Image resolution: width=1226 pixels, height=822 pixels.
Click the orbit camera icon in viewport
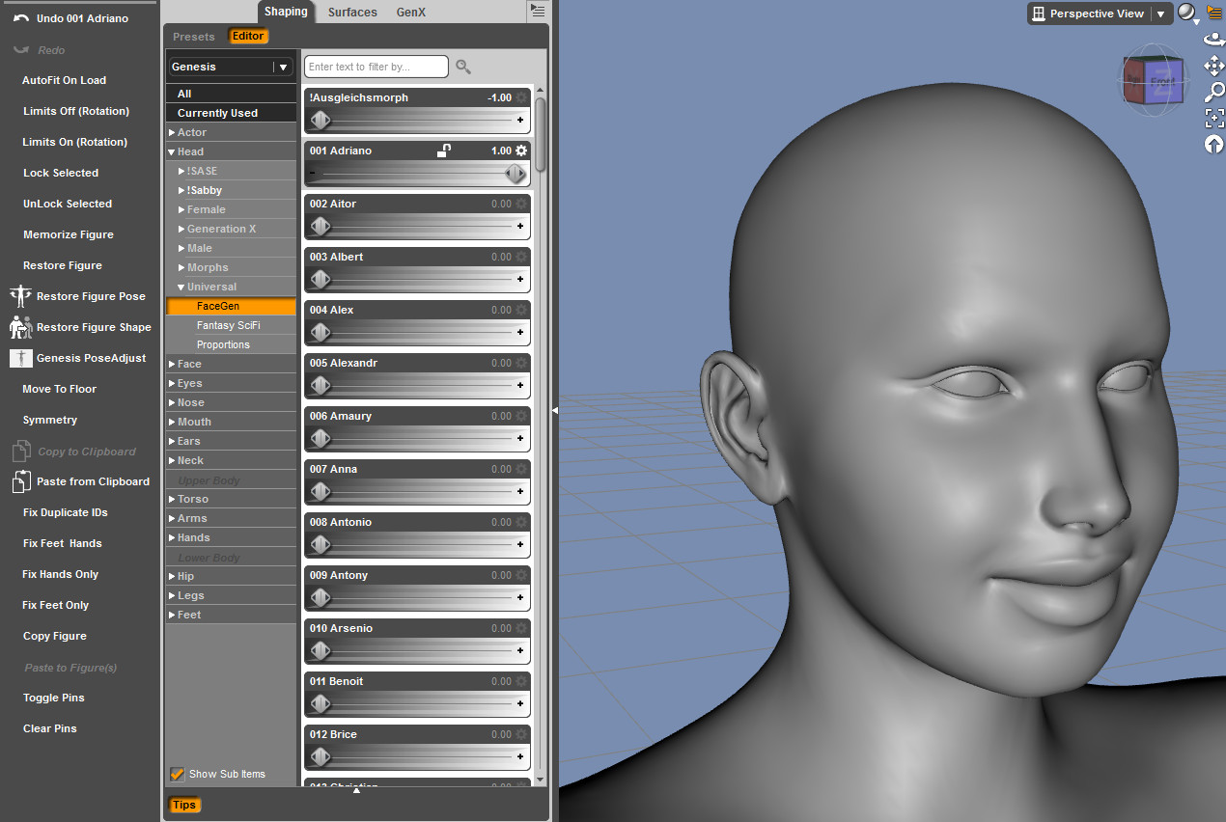pos(1213,41)
